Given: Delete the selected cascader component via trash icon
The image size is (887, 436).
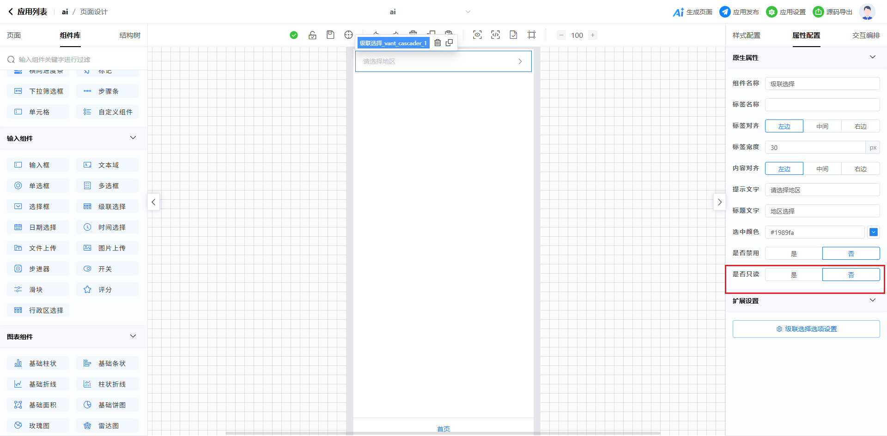Looking at the screenshot, I should (437, 43).
